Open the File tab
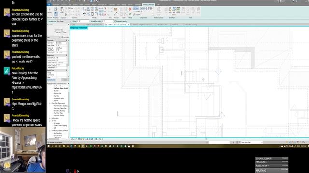Viewport: 309px width, 173px height. 49,5
